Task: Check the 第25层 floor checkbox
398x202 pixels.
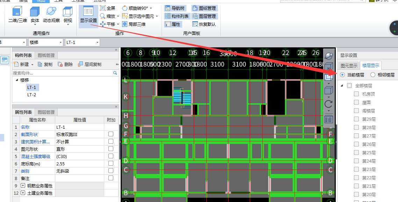Action: point(356,152)
